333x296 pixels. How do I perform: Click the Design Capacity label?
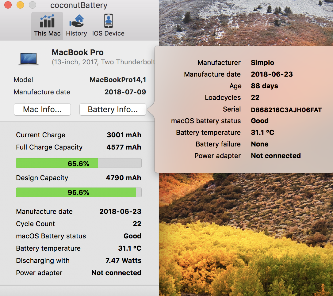click(x=42, y=178)
